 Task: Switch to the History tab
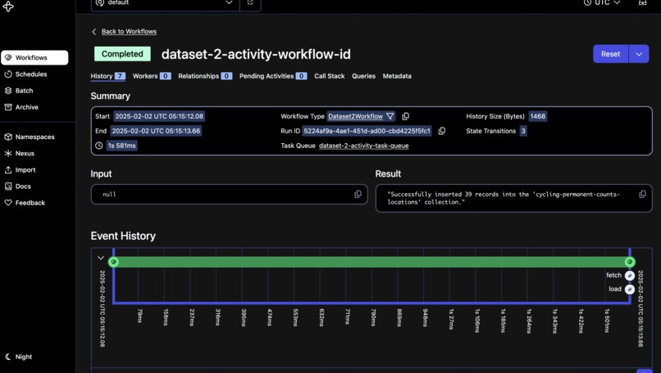pos(108,76)
